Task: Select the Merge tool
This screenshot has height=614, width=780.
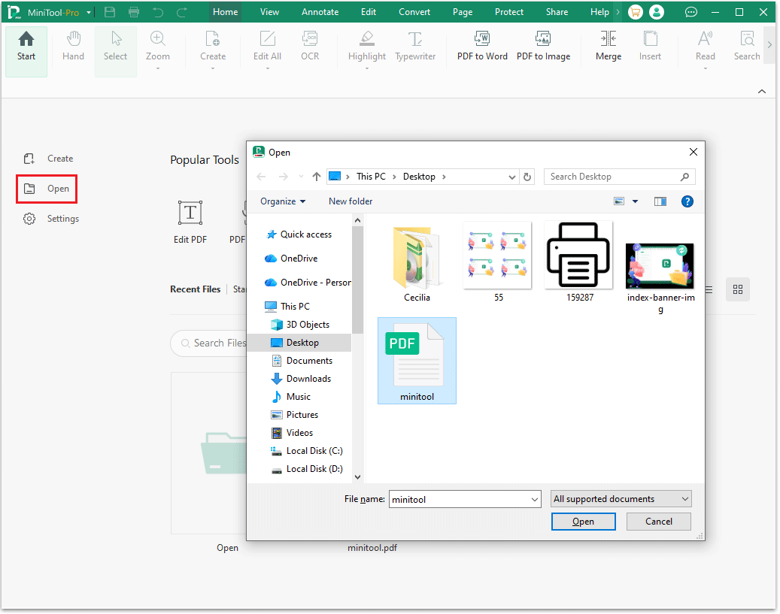Action: [609, 47]
